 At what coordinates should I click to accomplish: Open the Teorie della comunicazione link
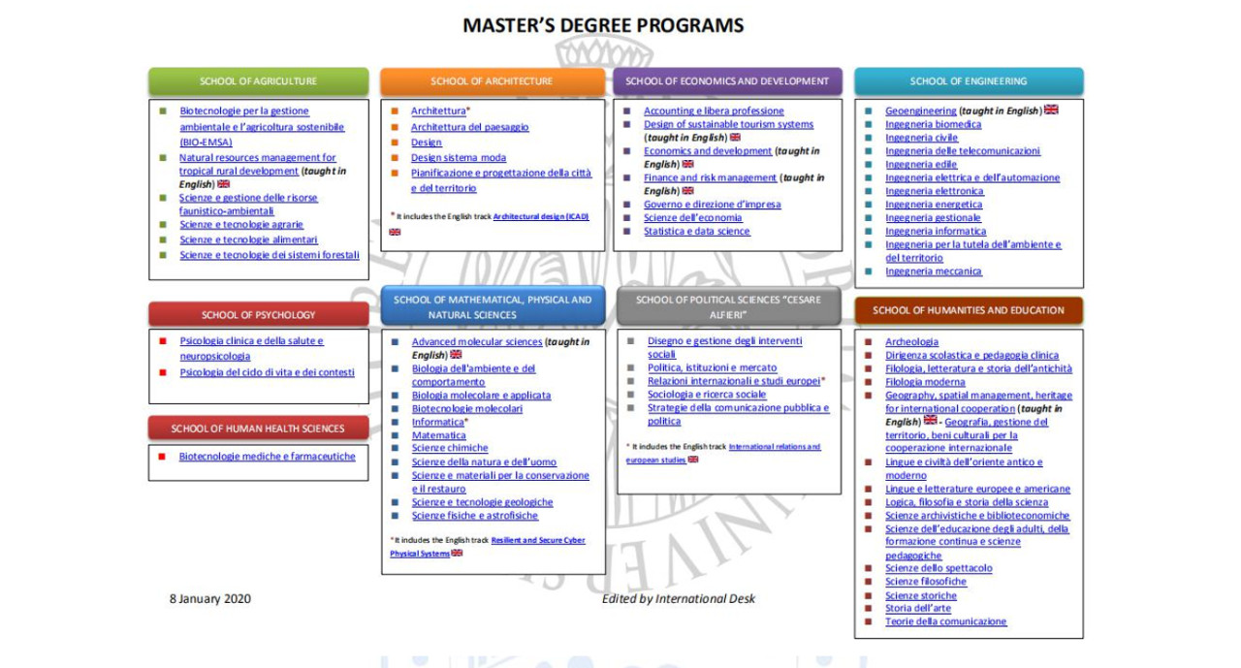[945, 621]
